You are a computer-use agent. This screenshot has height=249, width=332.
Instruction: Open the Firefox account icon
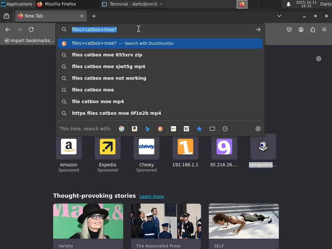tap(301, 30)
